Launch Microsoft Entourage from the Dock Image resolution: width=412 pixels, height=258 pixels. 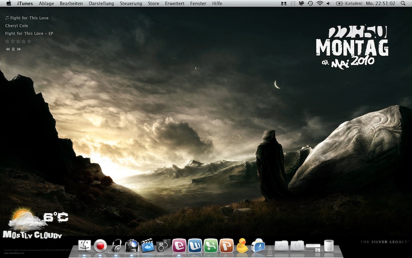point(179,246)
